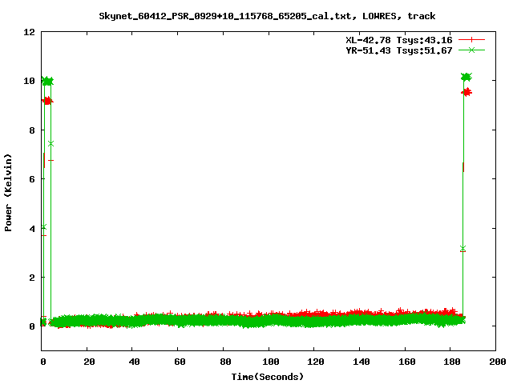Click the y-axis tick label 12
The image size is (513, 384).
[29, 32]
